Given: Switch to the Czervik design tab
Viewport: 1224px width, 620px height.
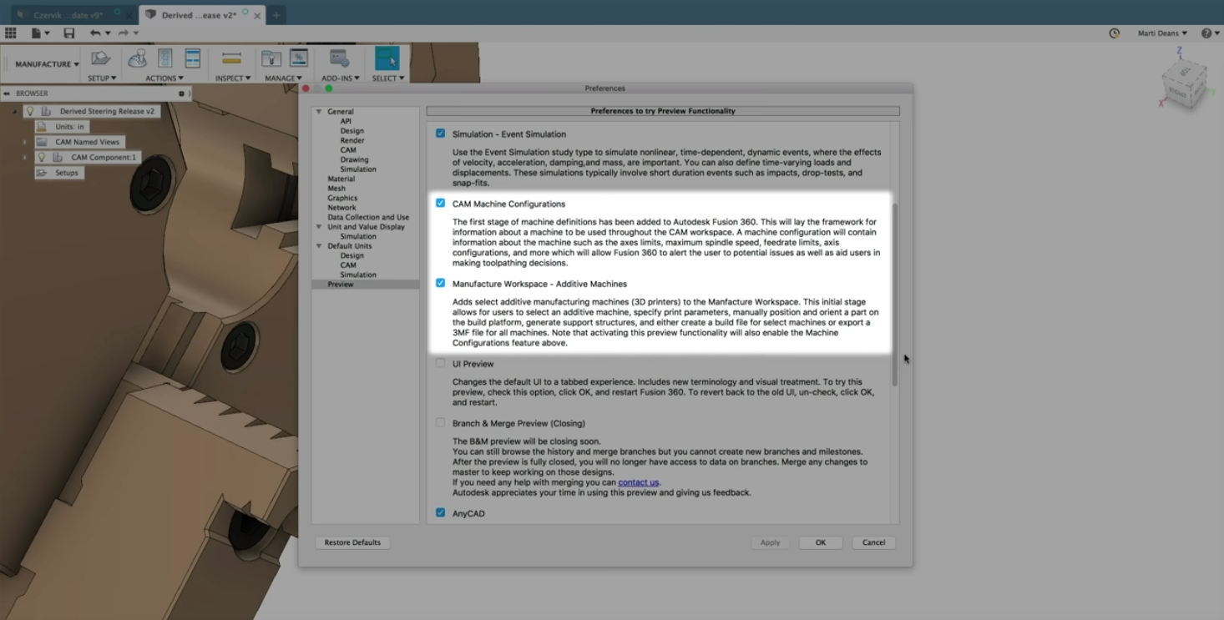Looking at the screenshot, I should (x=68, y=15).
